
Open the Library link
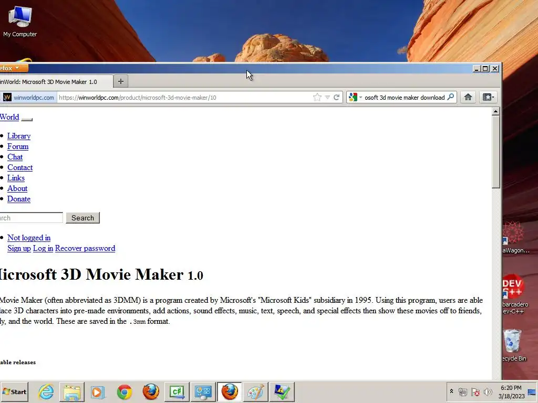19,136
